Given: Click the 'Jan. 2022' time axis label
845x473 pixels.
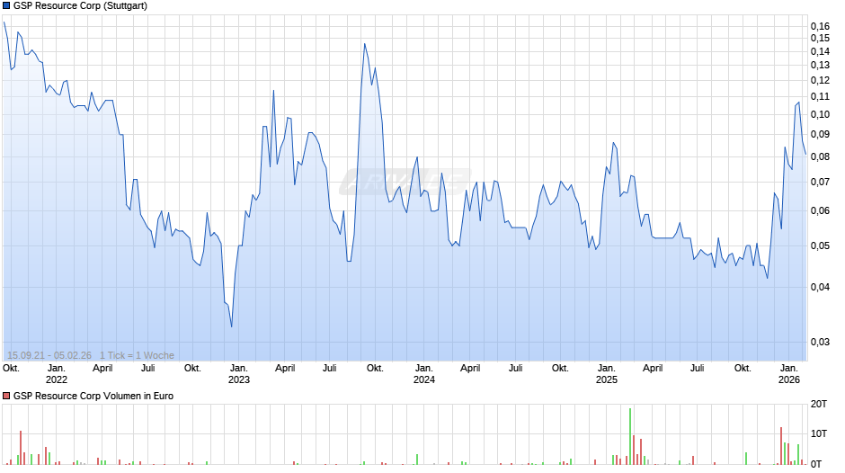Looking at the screenshot, I should point(57,374).
